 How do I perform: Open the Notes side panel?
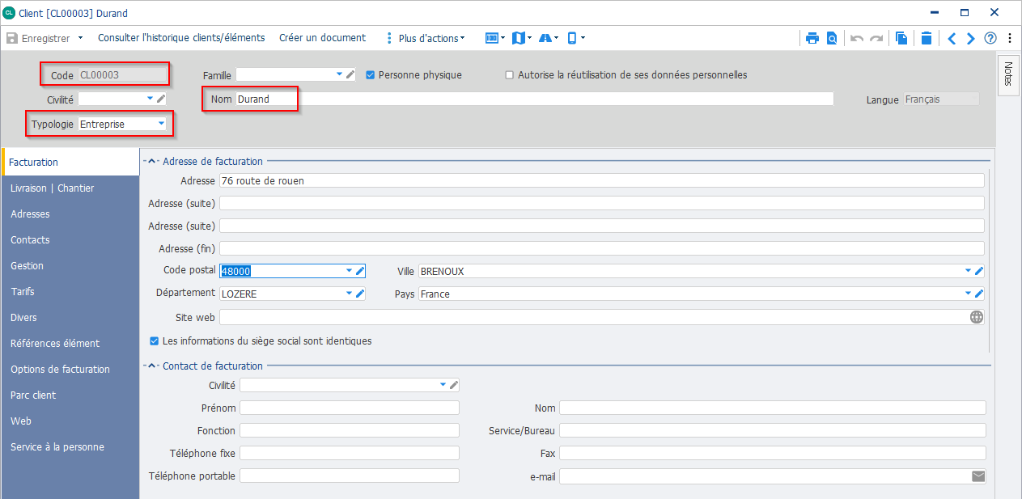tap(1008, 74)
